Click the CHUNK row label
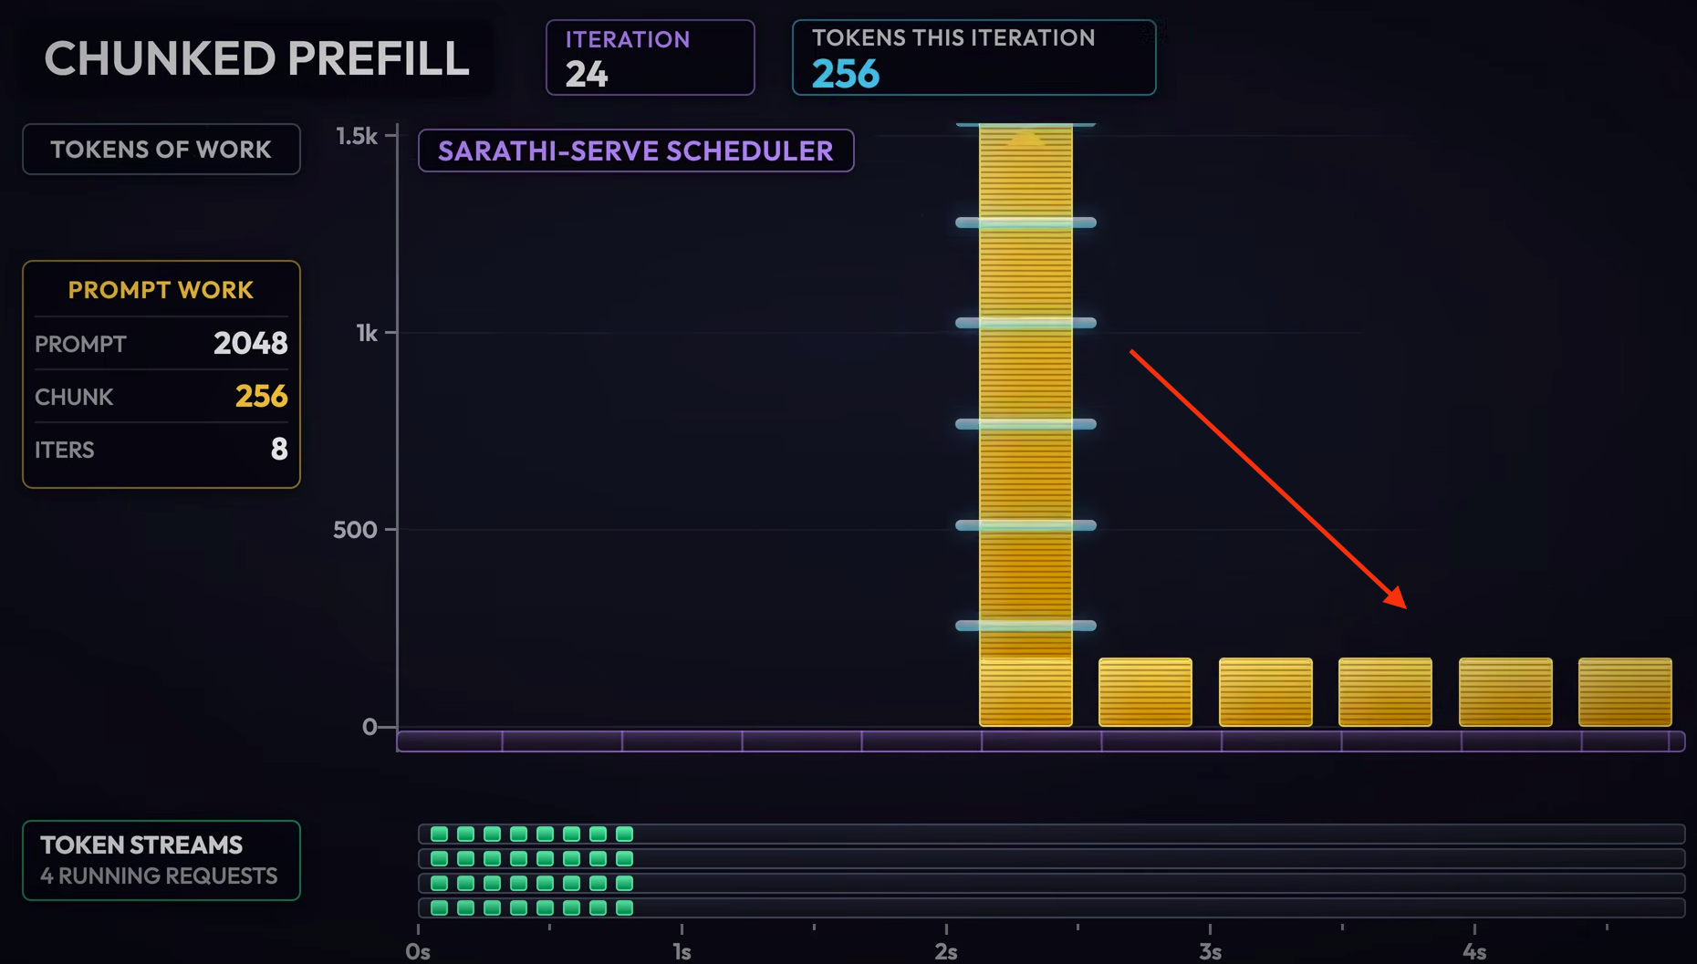This screenshot has width=1697, height=964. pyautogui.click(x=74, y=397)
